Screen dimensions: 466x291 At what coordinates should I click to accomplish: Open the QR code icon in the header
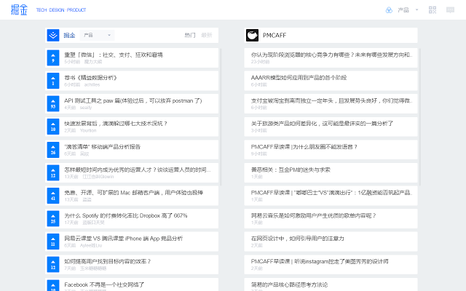(x=433, y=9)
